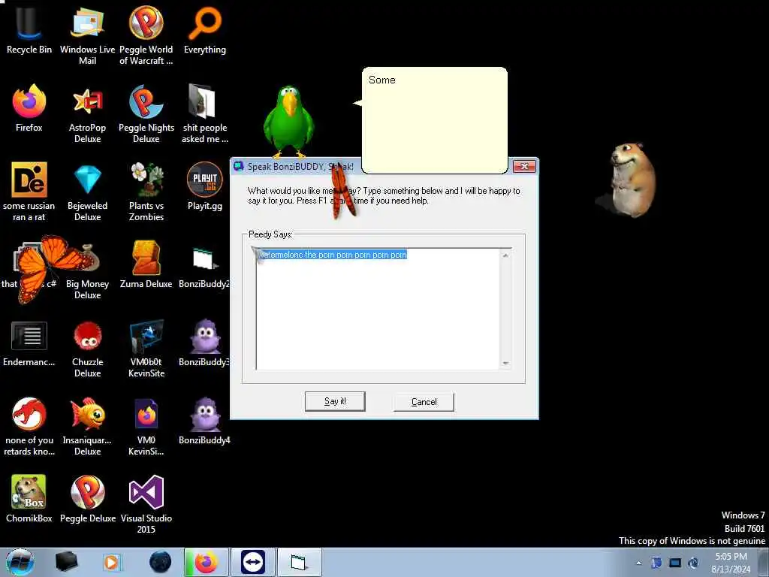Click text box scrollbar up arrow
Screen dimensions: 769x577
pyautogui.click(x=505, y=255)
